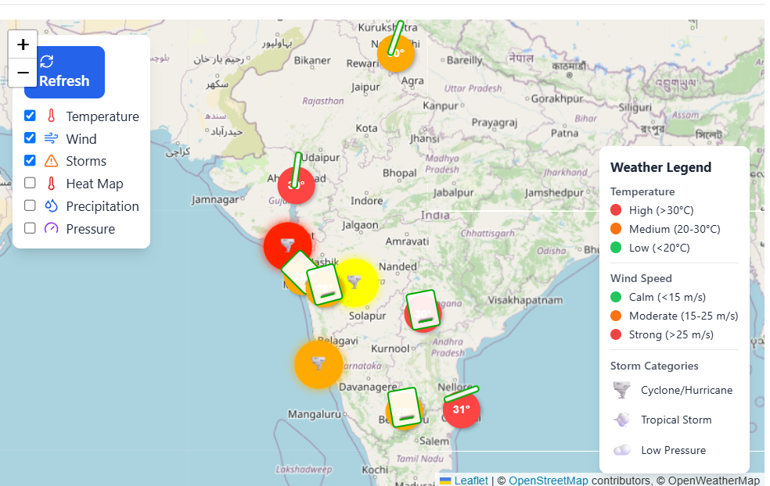Click the red temperature marker near Udaipur
Image resolution: width=770 pixels, height=486 pixels.
[296, 185]
